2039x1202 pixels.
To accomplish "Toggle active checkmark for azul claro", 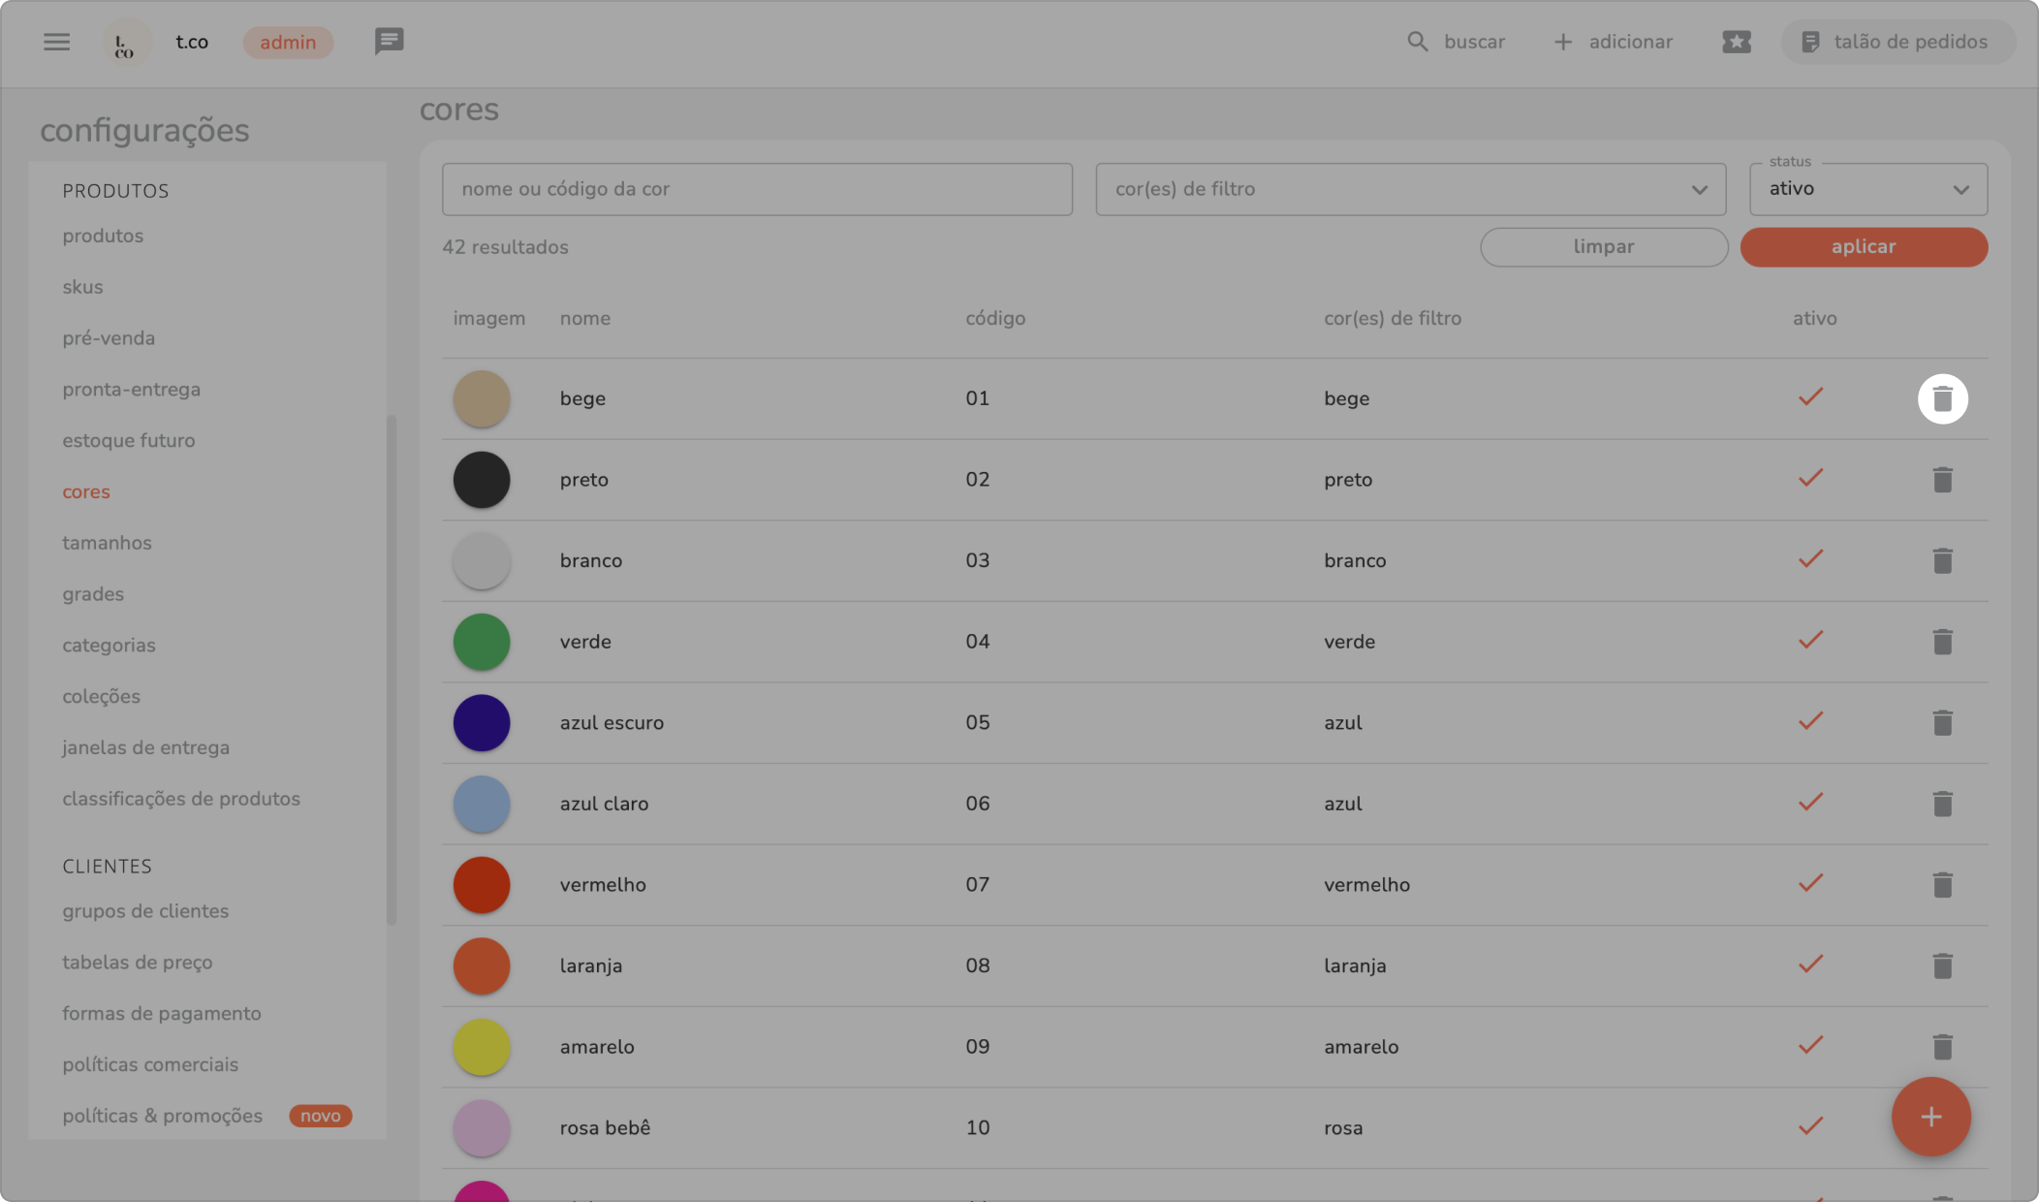I will pyautogui.click(x=1810, y=803).
